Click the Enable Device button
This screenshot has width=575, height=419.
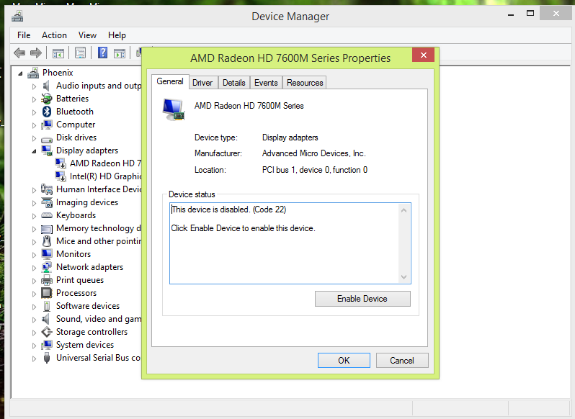tap(362, 299)
